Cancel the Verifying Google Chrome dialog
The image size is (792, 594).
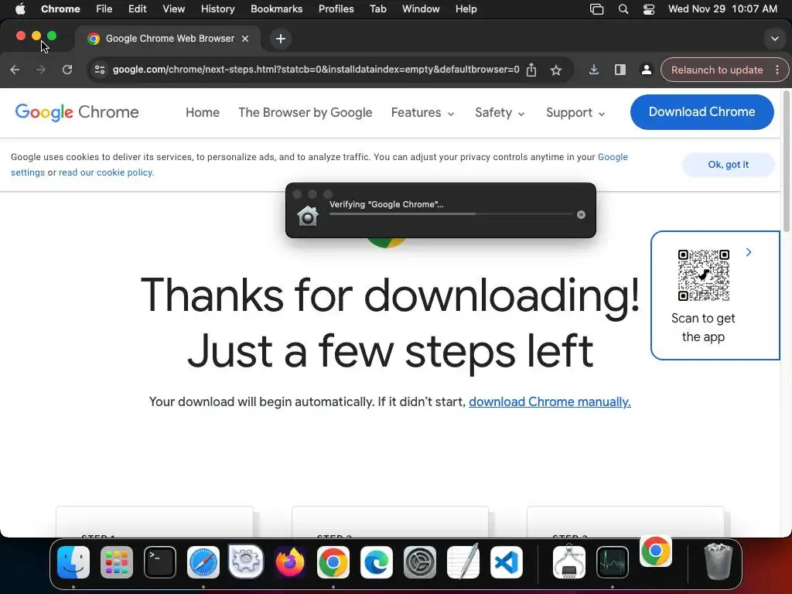click(582, 215)
